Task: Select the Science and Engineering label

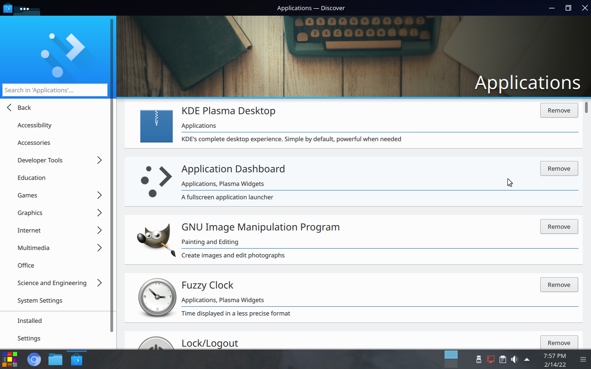Action: 52,283
